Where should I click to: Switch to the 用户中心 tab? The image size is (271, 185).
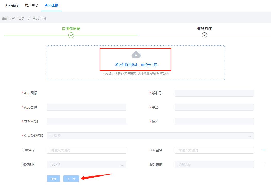tap(31, 5)
